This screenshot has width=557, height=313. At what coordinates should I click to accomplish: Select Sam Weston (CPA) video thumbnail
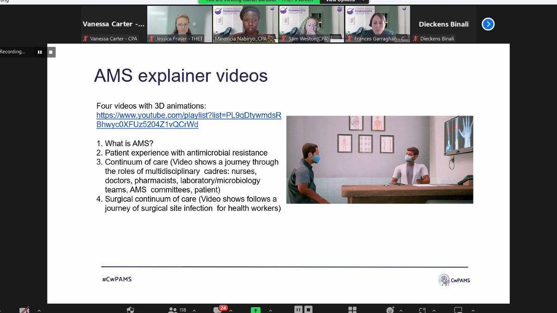(311, 24)
